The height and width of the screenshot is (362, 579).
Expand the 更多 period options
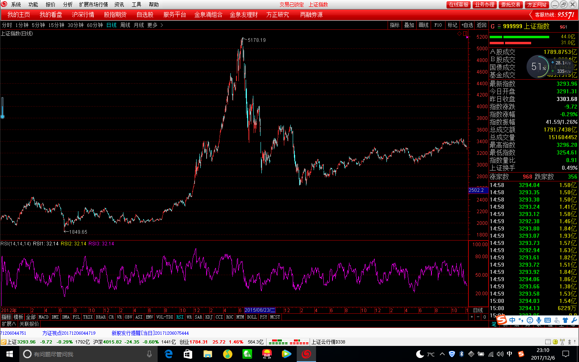[155, 25]
